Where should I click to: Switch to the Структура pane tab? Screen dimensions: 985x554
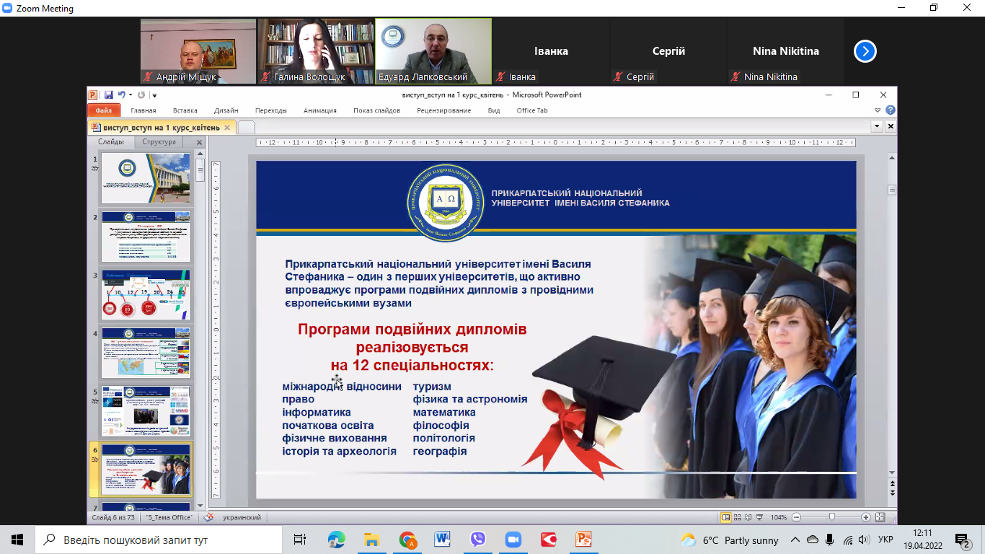[159, 142]
